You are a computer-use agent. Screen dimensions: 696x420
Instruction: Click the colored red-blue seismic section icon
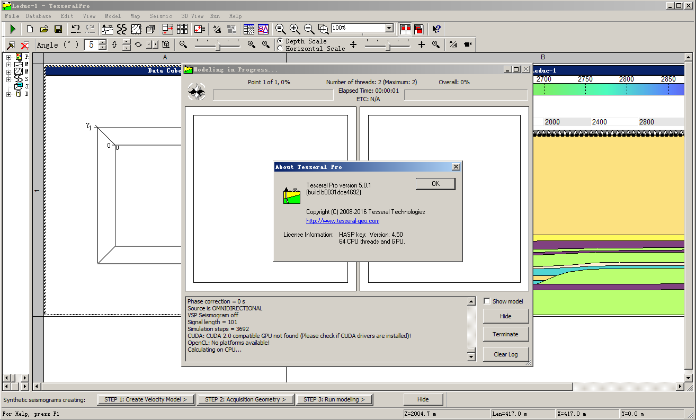(x=263, y=29)
